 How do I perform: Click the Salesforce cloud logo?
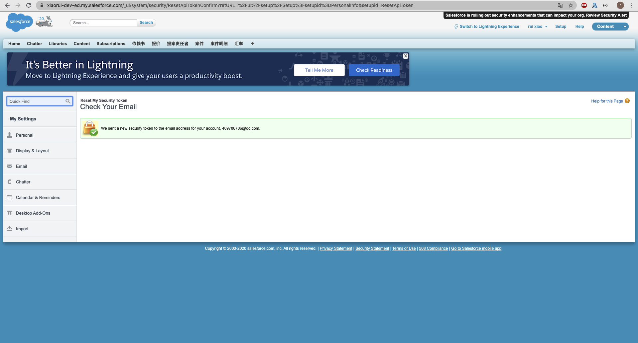[x=19, y=22]
